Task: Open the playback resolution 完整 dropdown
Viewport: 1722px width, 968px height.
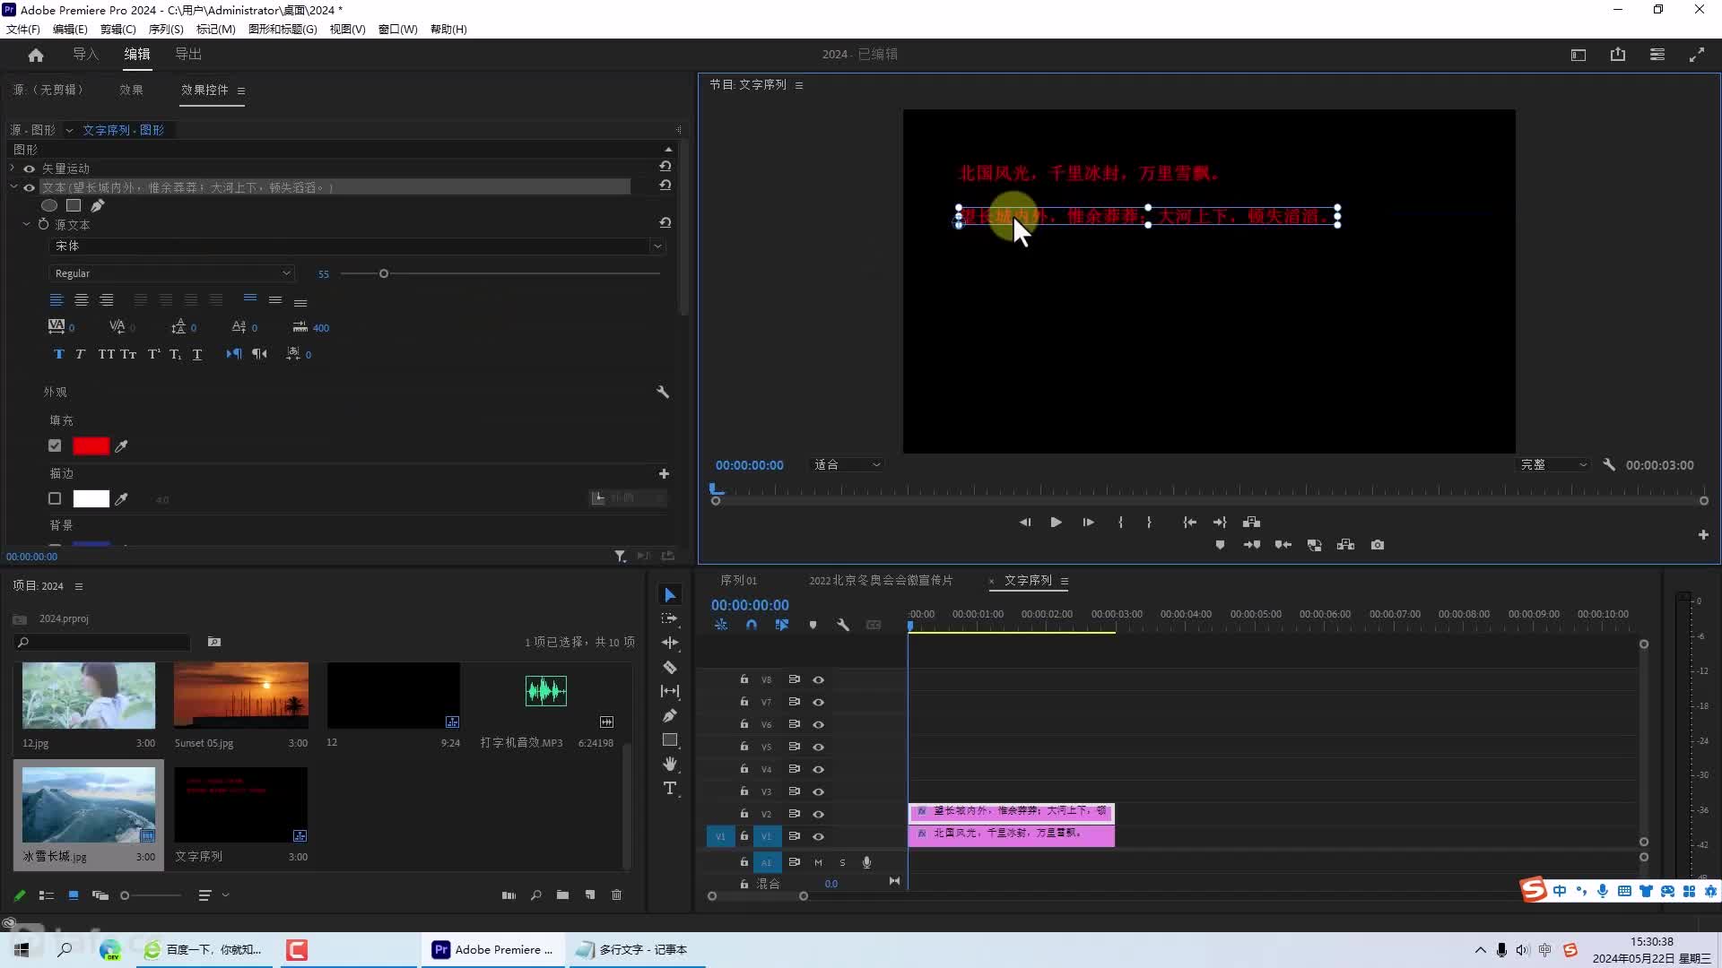Action: [x=1553, y=465]
